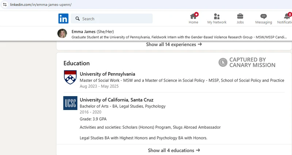Click the LinkedIn logo
Viewport: 292px width, 155px height.
click(x=63, y=19)
